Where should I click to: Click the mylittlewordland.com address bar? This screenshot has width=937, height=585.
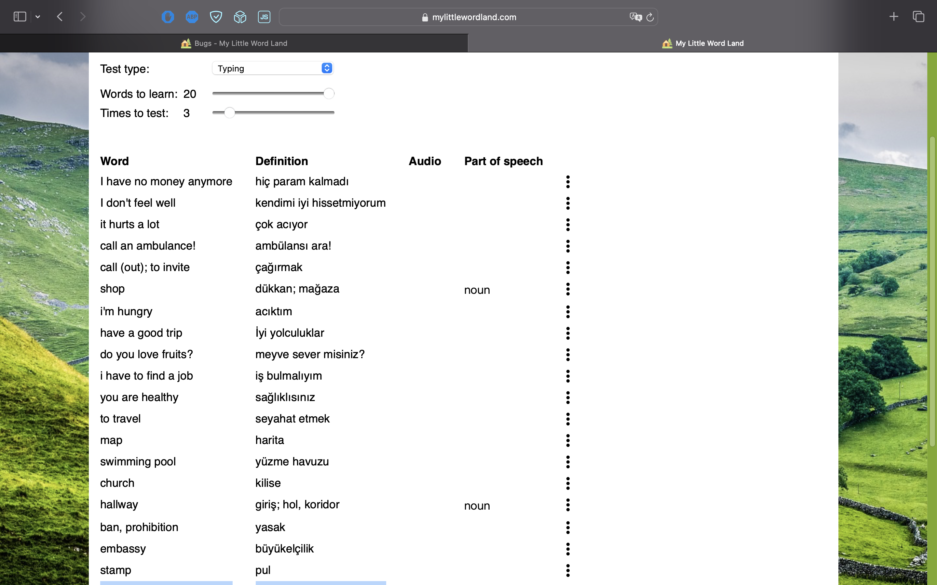[468, 17]
